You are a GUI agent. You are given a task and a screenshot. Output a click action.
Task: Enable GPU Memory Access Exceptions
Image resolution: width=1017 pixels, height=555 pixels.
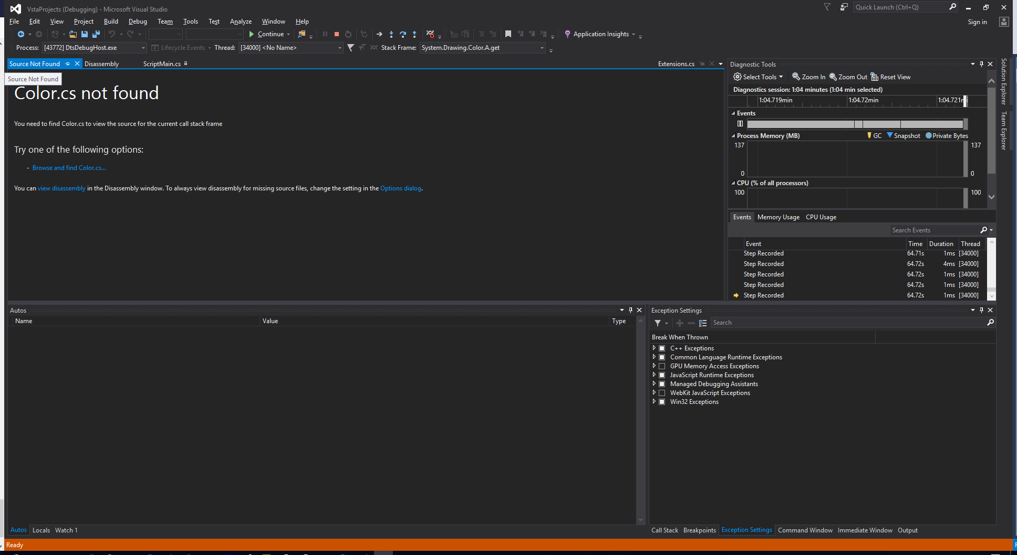661,366
